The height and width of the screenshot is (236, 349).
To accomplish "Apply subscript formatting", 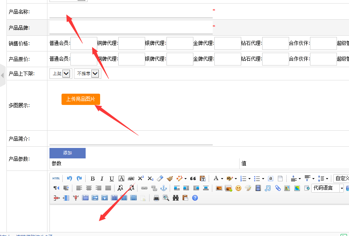I will (x=150, y=179).
